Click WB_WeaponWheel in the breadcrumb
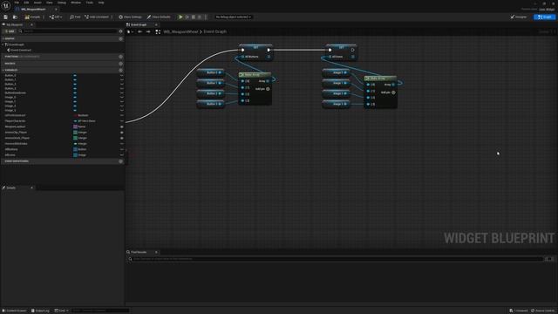Image resolution: width=558 pixels, height=314 pixels. tap(180, 31)
